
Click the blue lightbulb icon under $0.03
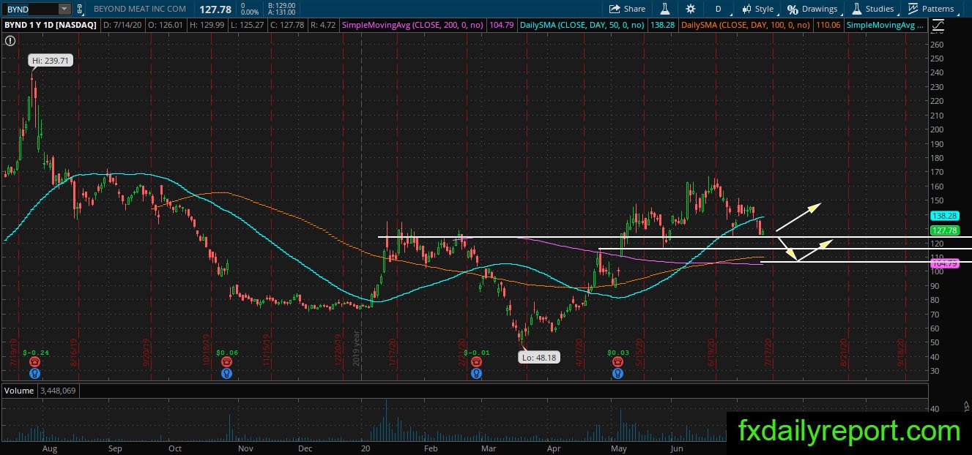pyautogui.click(x=618, y=373)
